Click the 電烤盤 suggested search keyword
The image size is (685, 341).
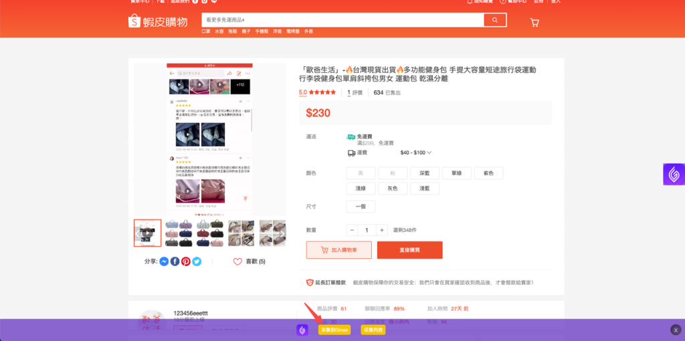click(x=293, y=32)
